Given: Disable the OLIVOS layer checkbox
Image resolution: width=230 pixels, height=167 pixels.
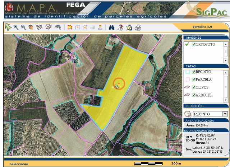Looking at the screenshot, I should [x=194, y=87].
